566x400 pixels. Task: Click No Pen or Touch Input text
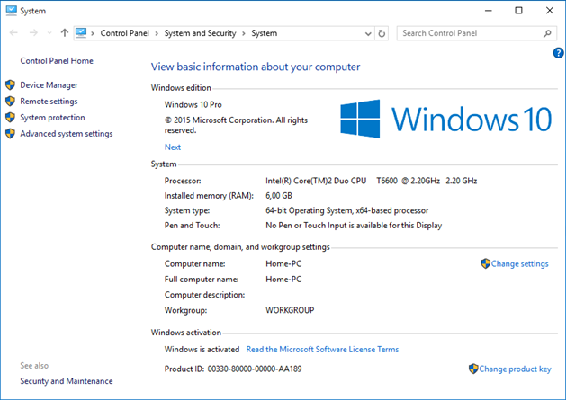click(354, 226)
